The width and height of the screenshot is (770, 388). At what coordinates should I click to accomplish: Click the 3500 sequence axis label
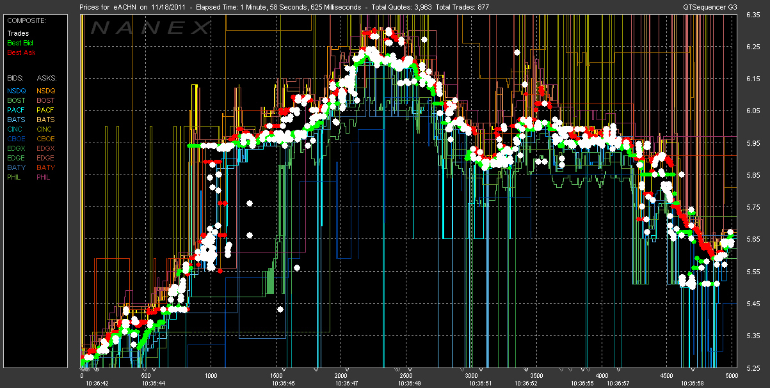point(537,375)
